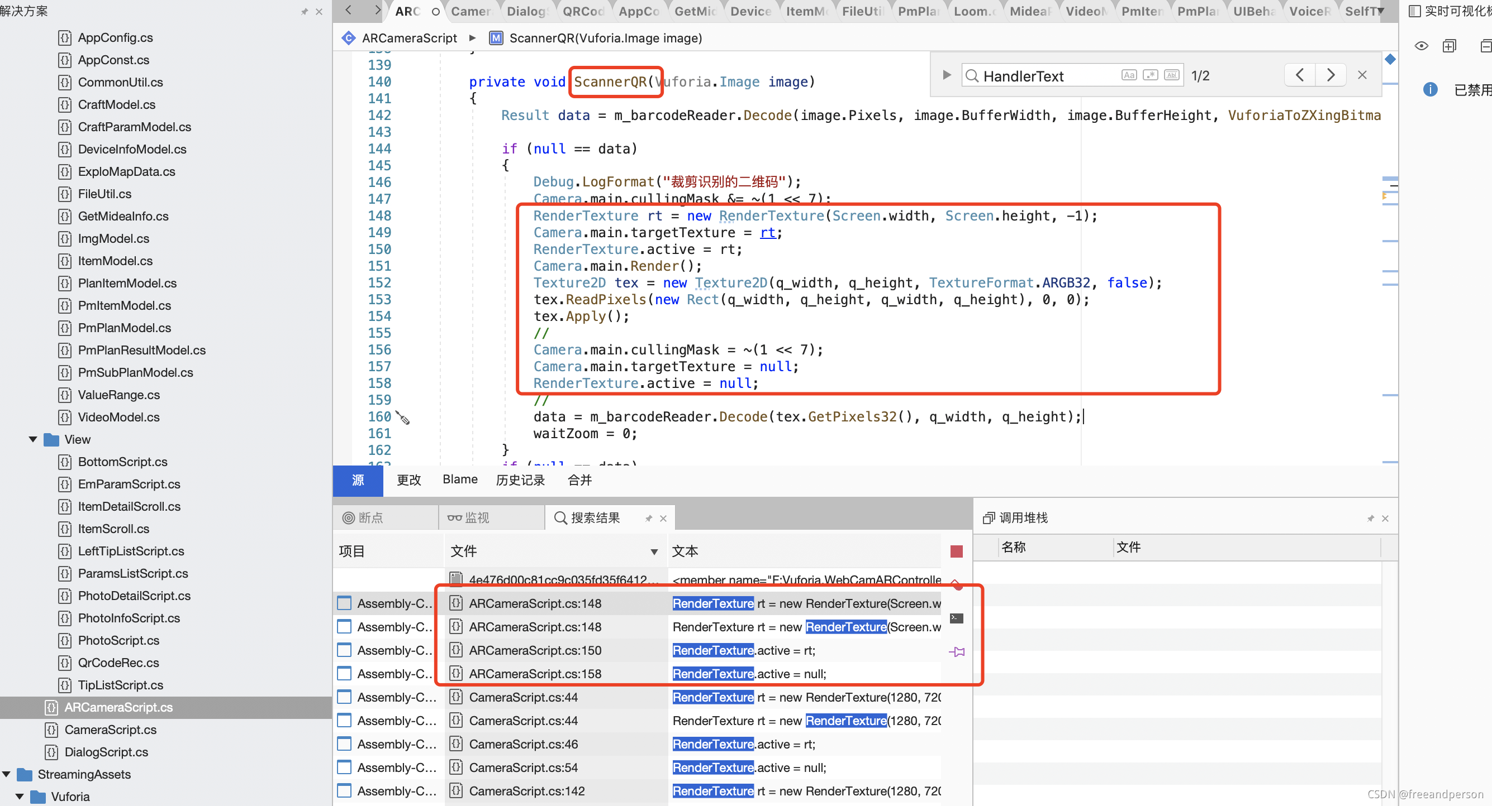Click ARCameraScript breadcrumb
Screen dimensions: 1492x806
pos(409,38)
